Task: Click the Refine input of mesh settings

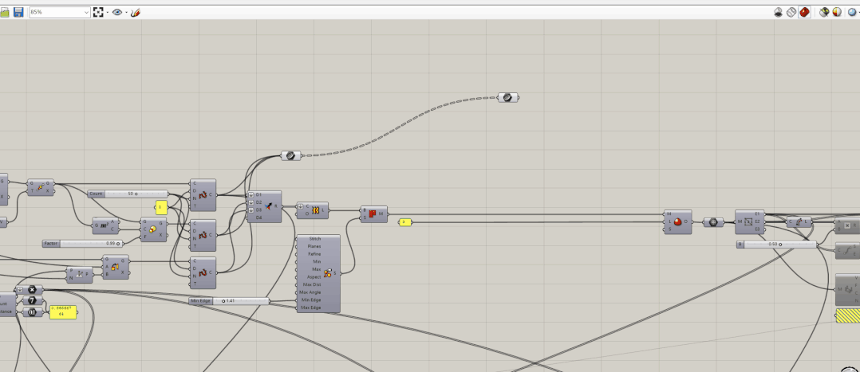Action: pos(314,254)
